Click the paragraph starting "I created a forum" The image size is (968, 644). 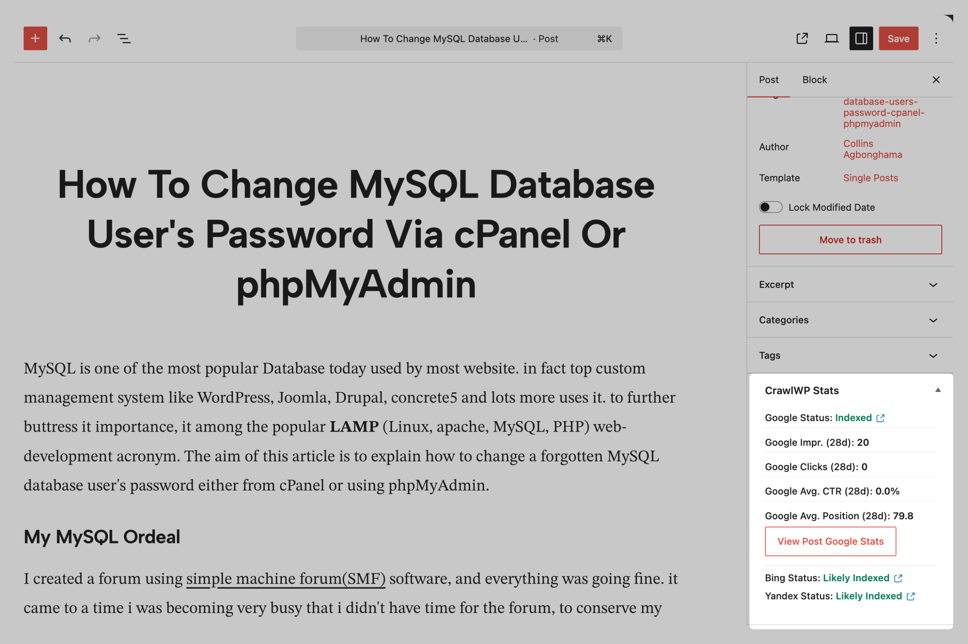(x=351, y=593)
